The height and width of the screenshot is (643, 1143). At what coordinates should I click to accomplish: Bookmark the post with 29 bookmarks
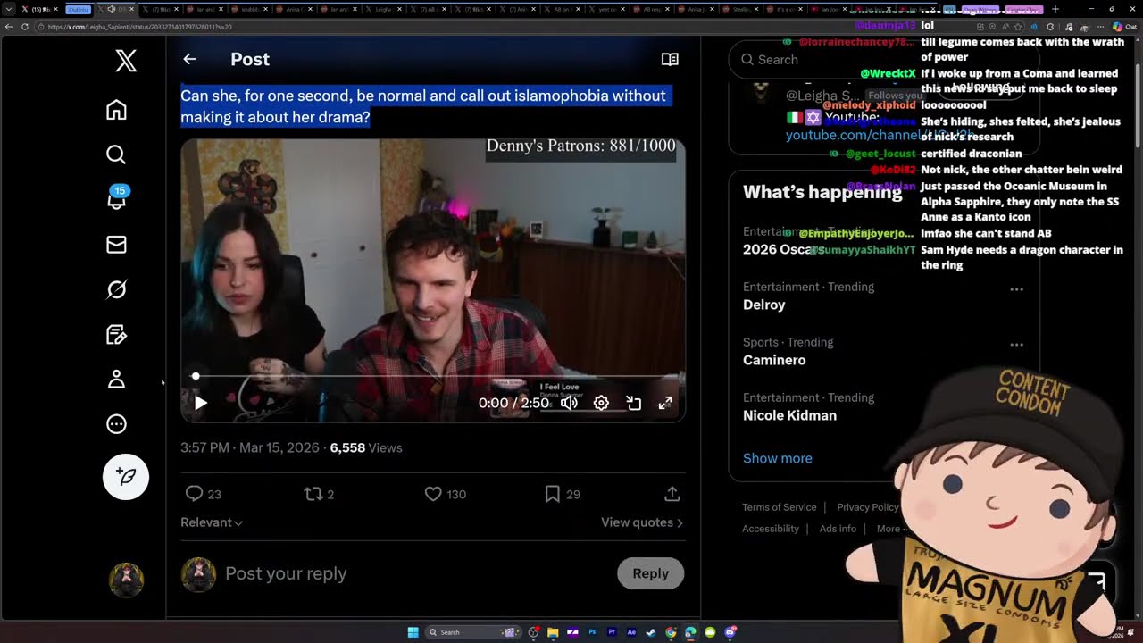(x=562, y=494)
